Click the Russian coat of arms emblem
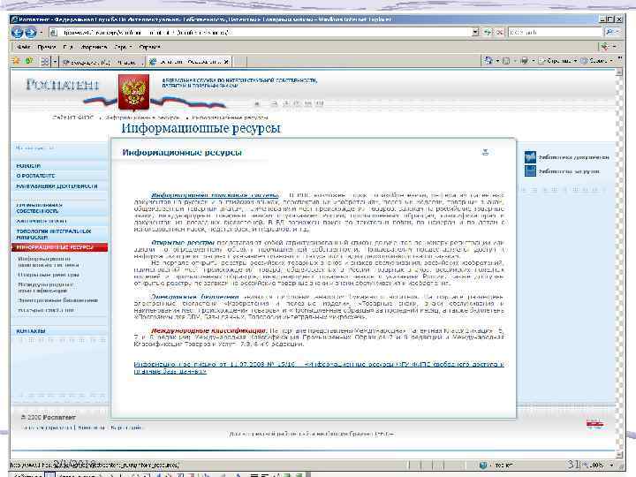The image size is (636, 477). point(133,93)
